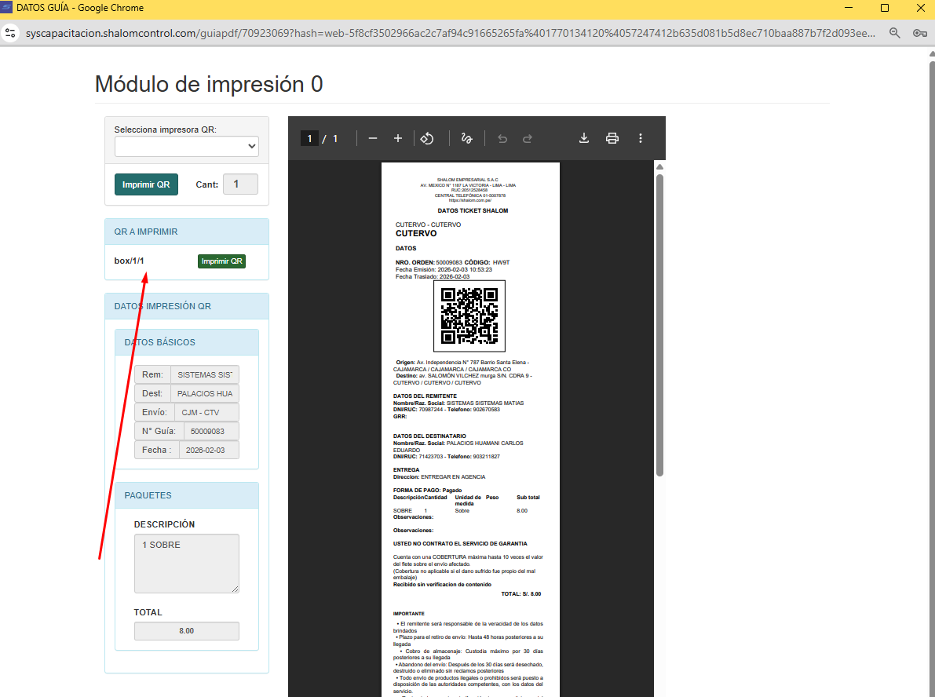Rotate the PDF page counterclockwise

[427, 138]
